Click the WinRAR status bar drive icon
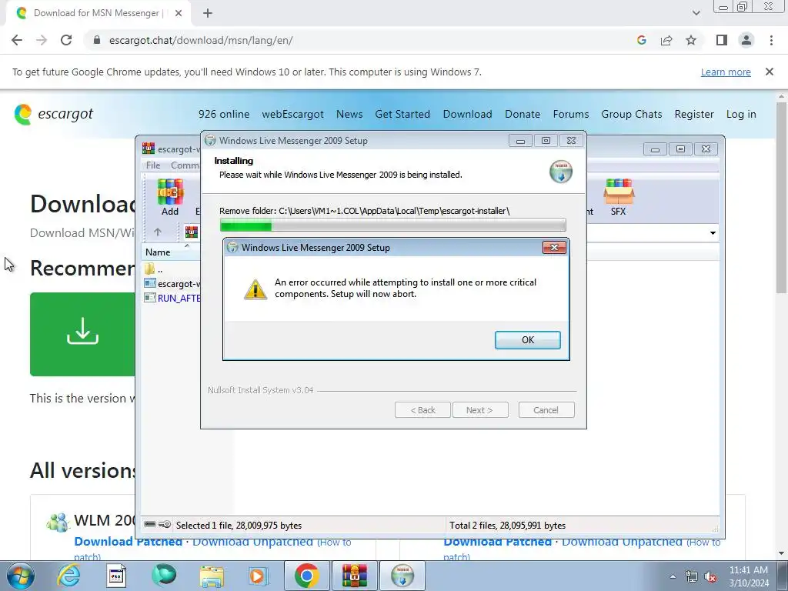Viewport: 788px width, 591px height. (150, 524)
